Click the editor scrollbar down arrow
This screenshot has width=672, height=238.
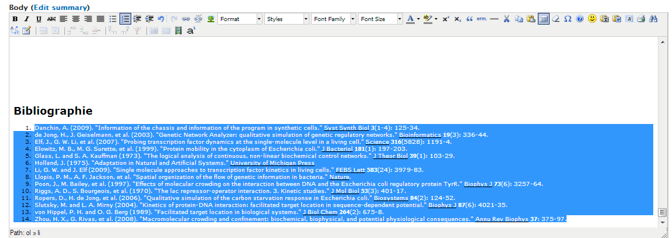(663, 223)
